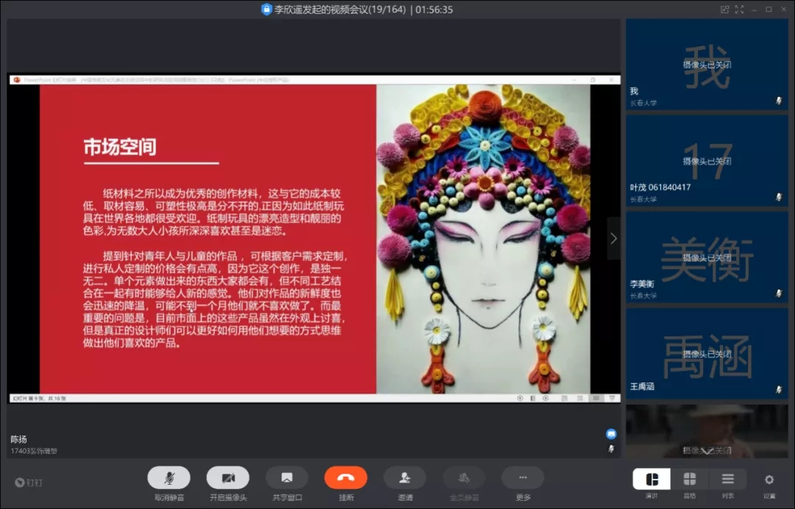Minimize the shared PowerPoint window
Viewport: 795px width, 509px height.
click(x=574, y=80)
